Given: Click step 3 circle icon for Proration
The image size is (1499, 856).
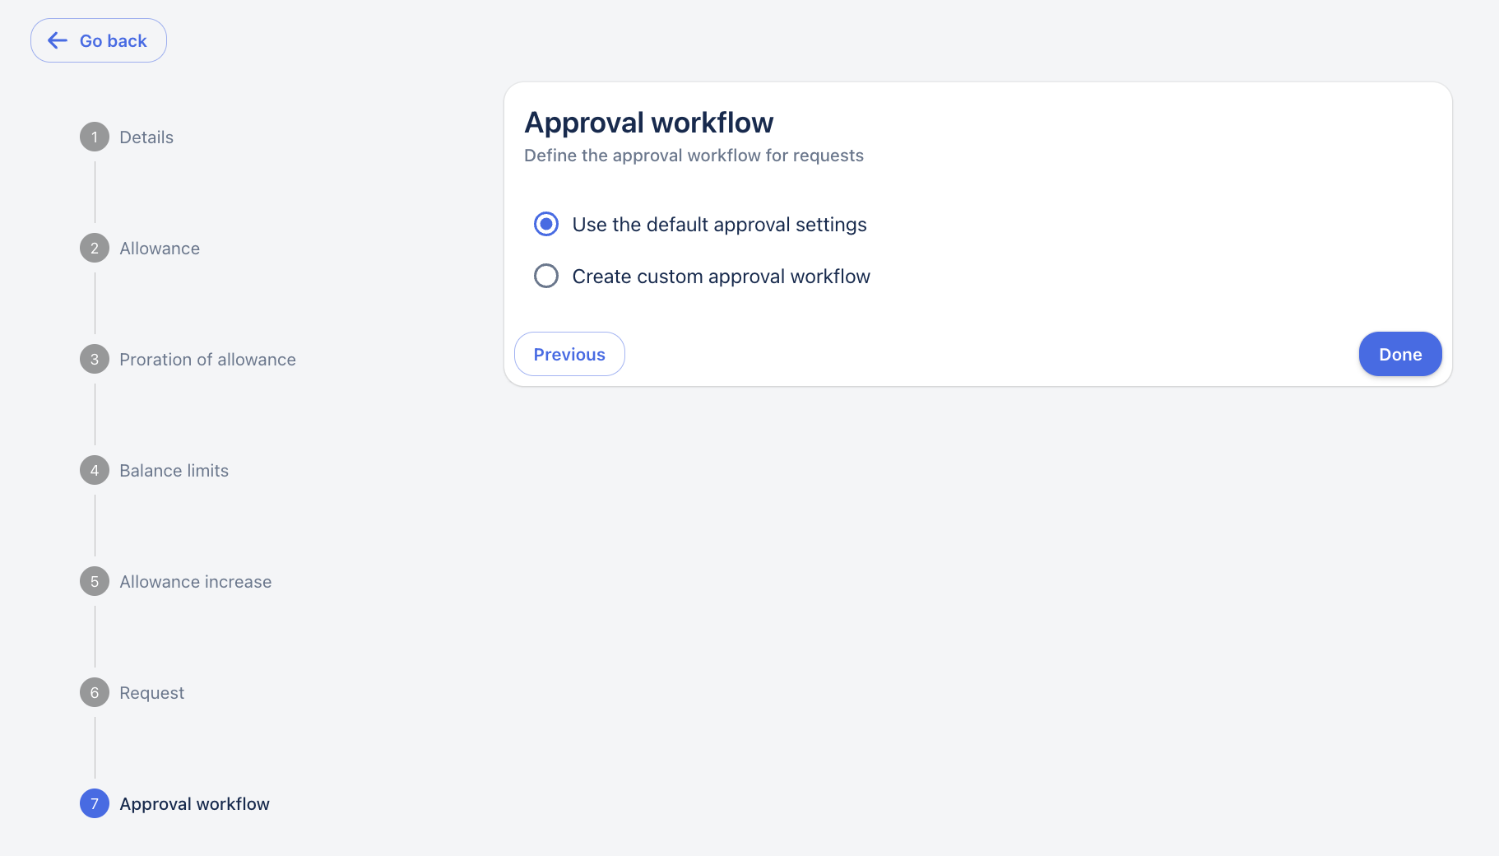Looking at the screenshot, I should (x=95, y=359).
